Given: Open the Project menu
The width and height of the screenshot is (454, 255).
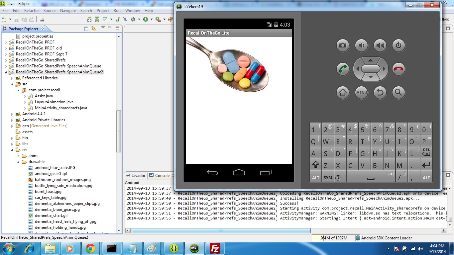Looking at the screenshot, I should 103,11.
